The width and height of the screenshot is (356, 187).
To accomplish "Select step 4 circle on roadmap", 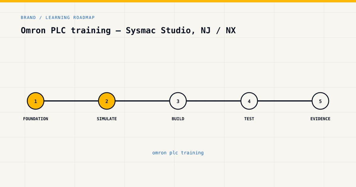I will click(249, 101).
